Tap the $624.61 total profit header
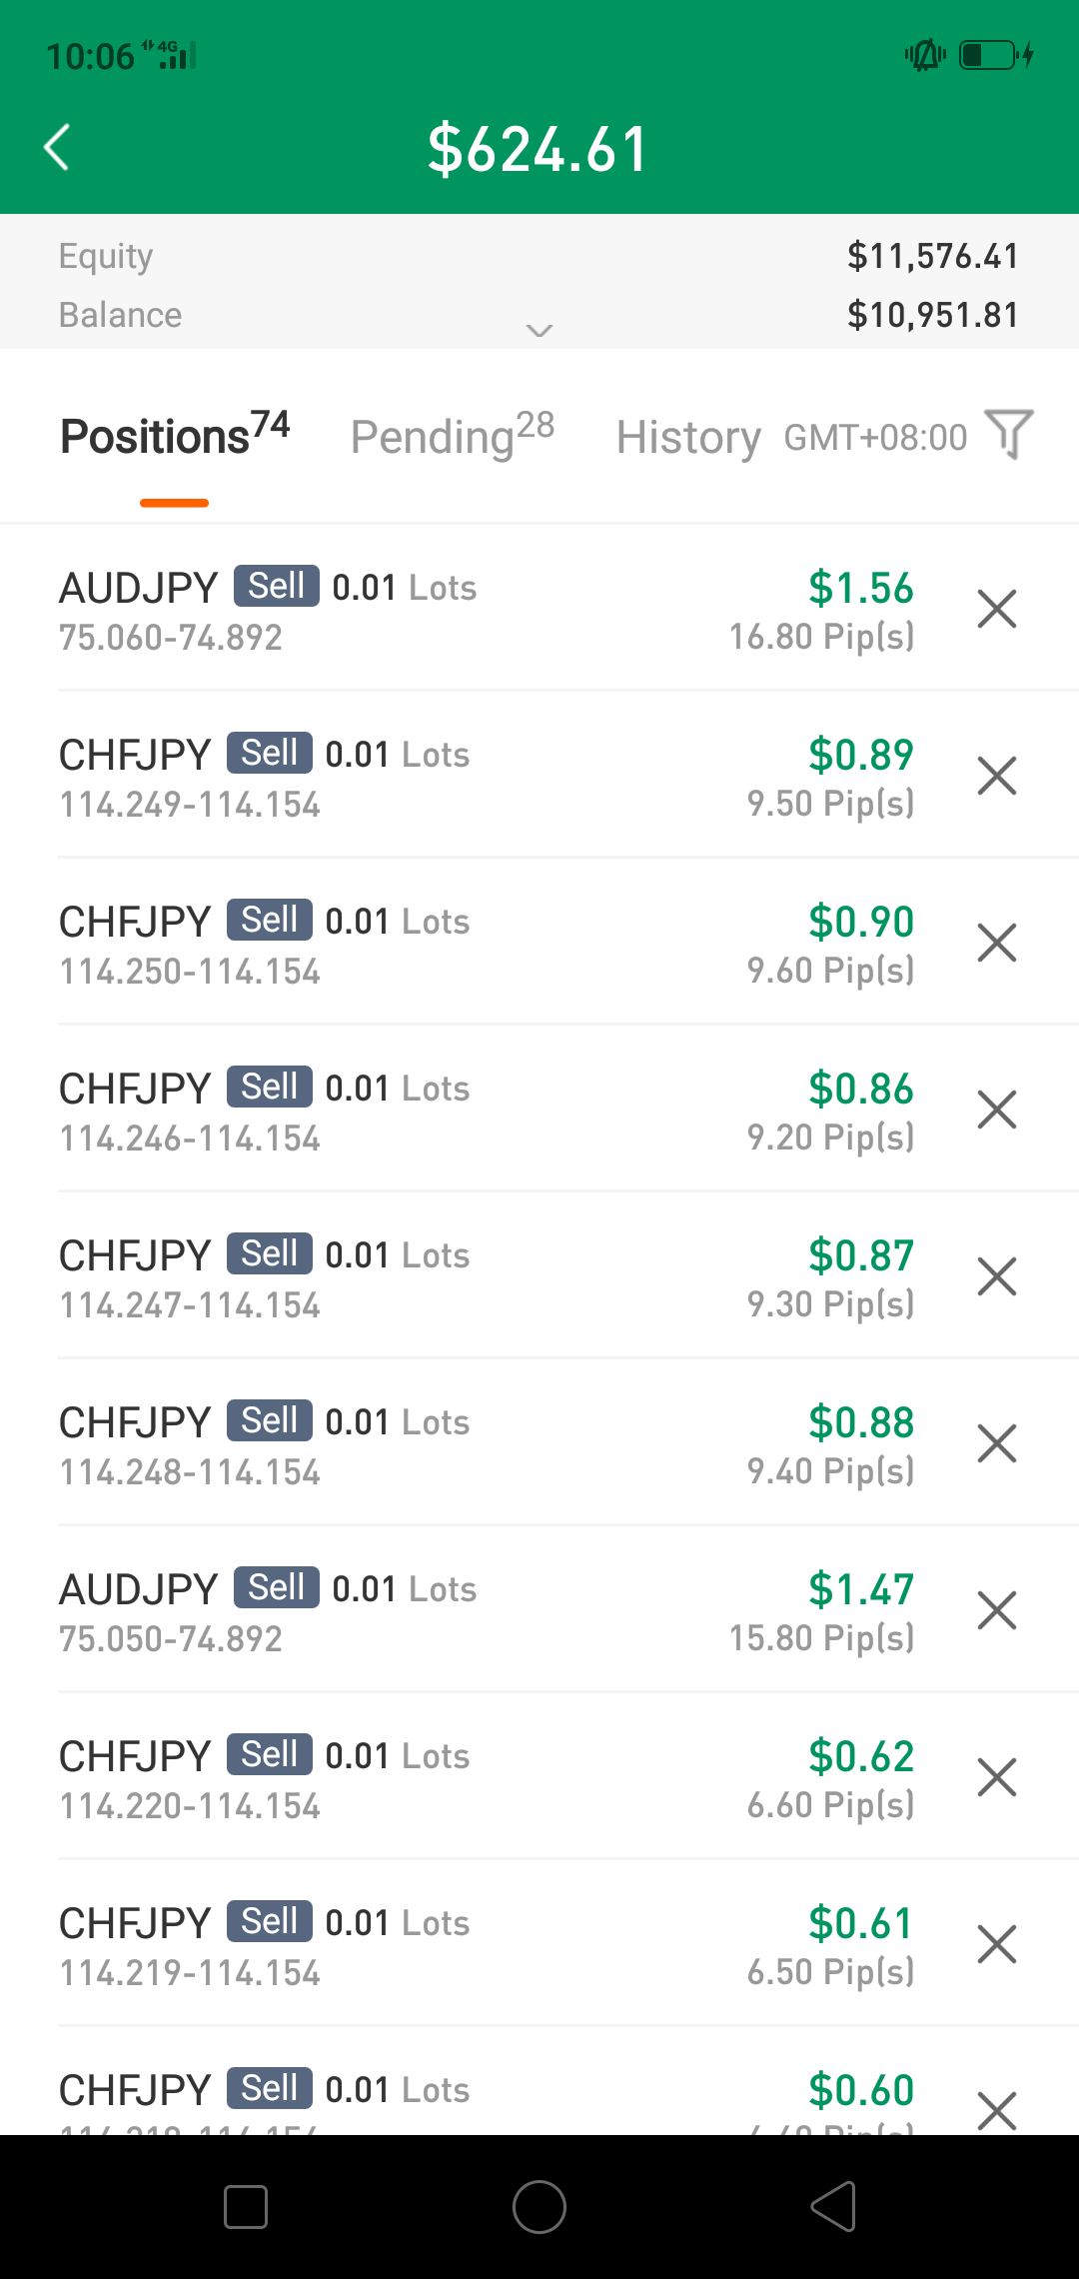This screenshot has height=2279, width=1079. (x=539, y=149)
